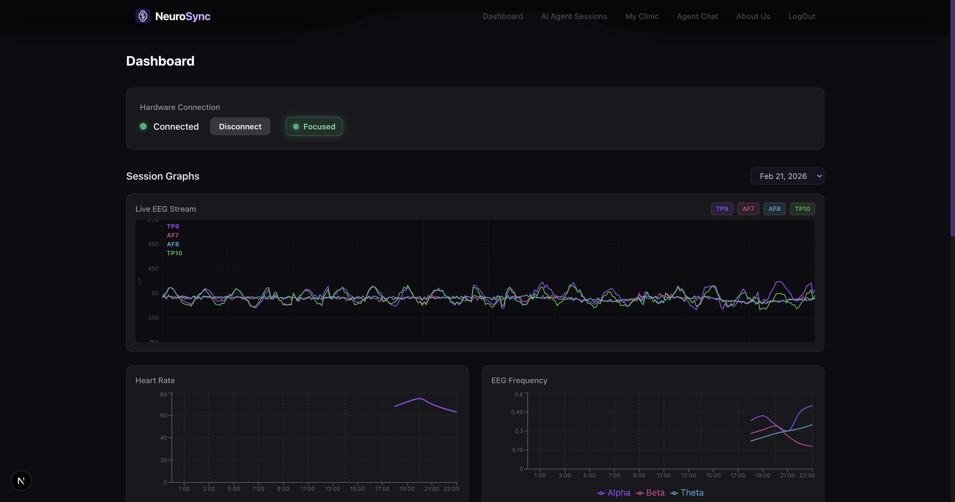Image resolution: width=955 pixels, height=502 pixels.
Task: Open AI Agent Sessions page
Action: 574,16
